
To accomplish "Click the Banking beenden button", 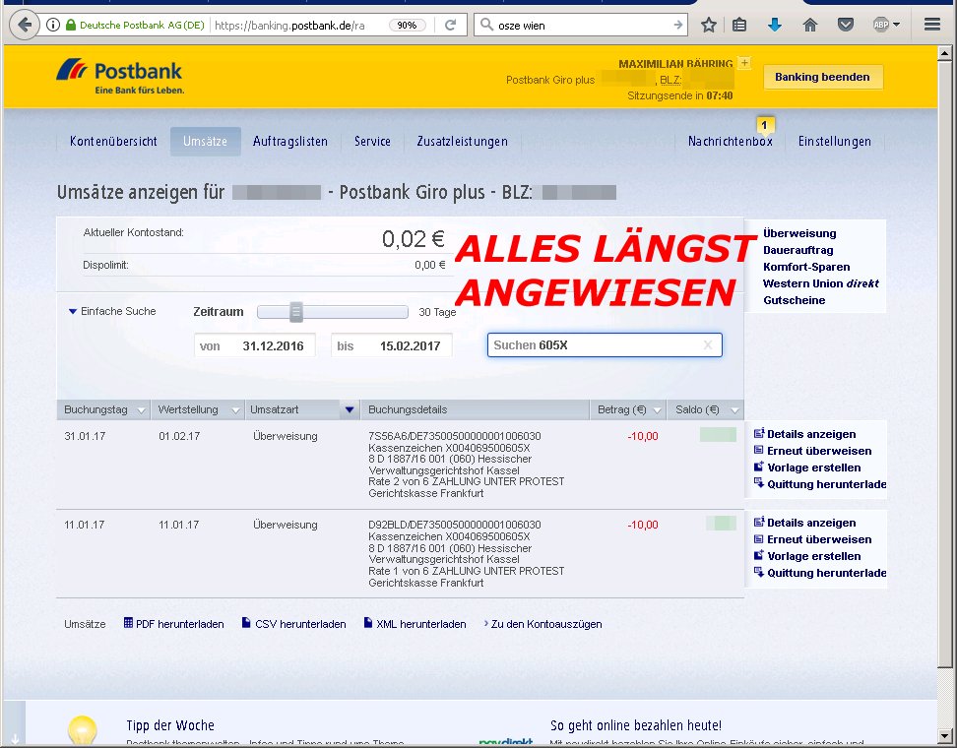I will [822, 77].
